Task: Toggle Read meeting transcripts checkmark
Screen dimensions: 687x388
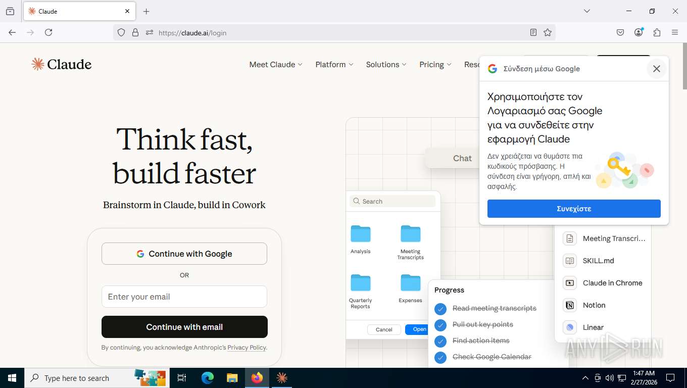Action: coord(440,308)
